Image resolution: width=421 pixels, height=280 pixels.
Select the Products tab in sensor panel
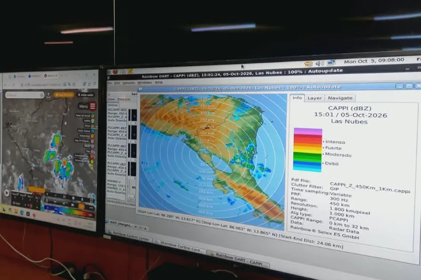(124, 99)
